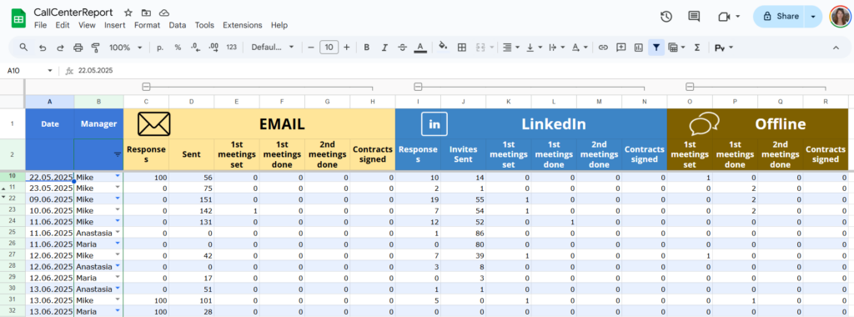Collapse the toolbar with the chevron
Screen dimensions: 854x317
point(836,48)
